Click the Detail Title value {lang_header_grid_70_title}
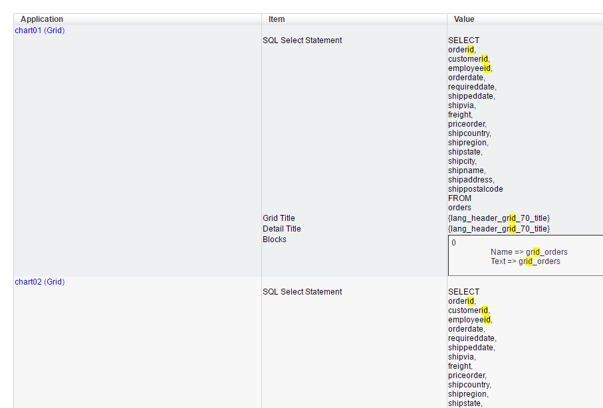Screen dimensions: 603x408 pyautogui.click(x=499, y=229)
